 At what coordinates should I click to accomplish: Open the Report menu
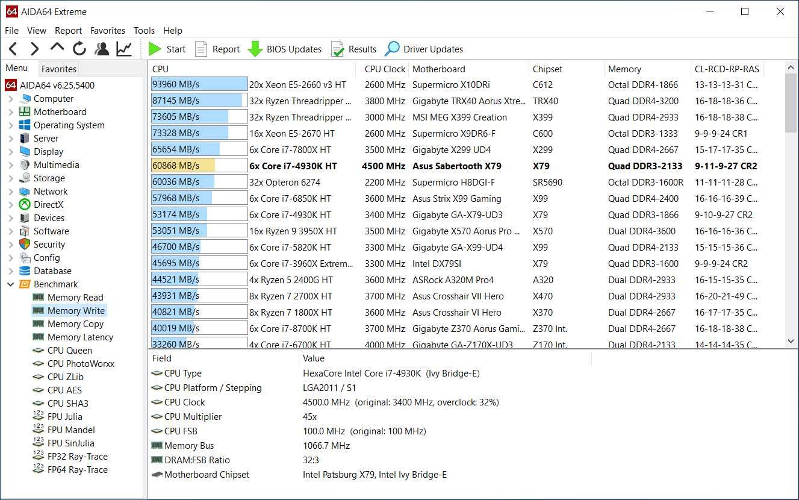pos(68,31)
